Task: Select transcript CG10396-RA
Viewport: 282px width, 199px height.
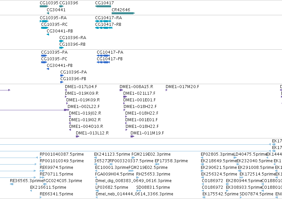Action: pyautogui.click(x=62, y=41)
